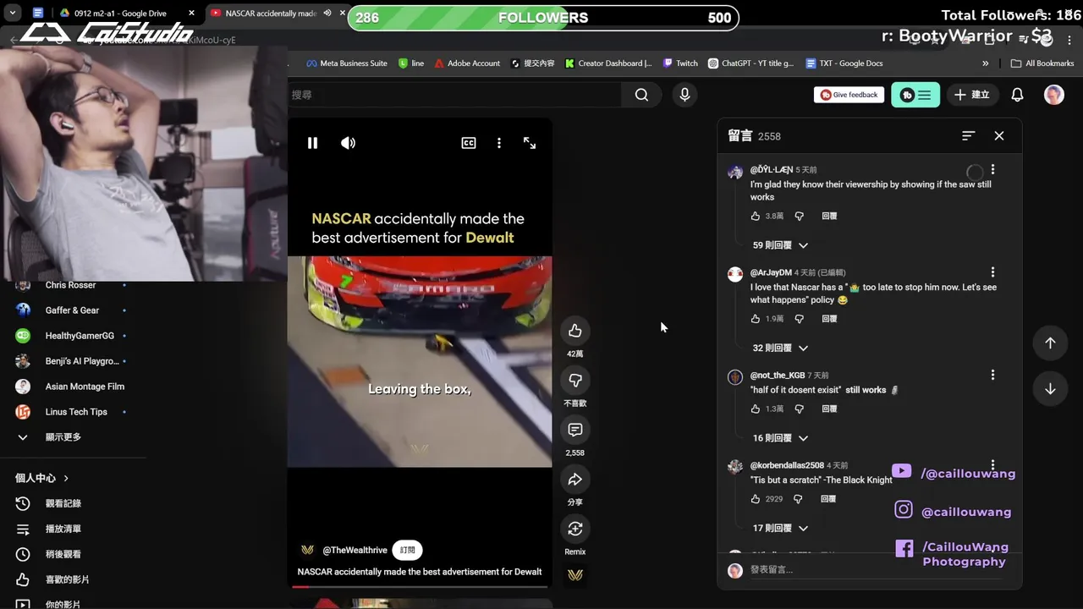Expand 32 replies thread
Image resolution: width=1083 pixels, height=609 pixels.
click(780, 348)
